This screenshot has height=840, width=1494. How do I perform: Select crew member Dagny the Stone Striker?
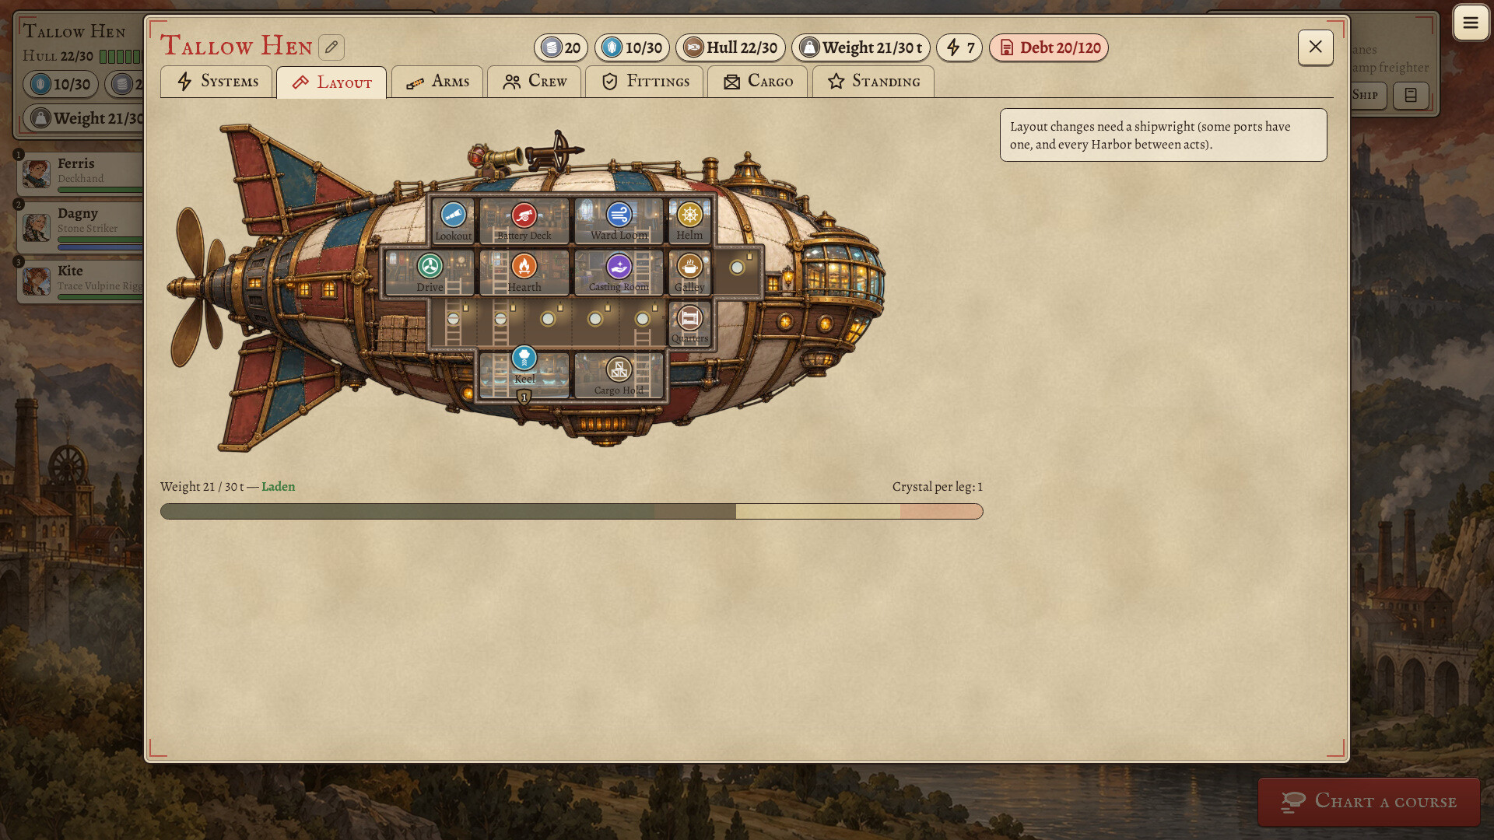point(81,226)
